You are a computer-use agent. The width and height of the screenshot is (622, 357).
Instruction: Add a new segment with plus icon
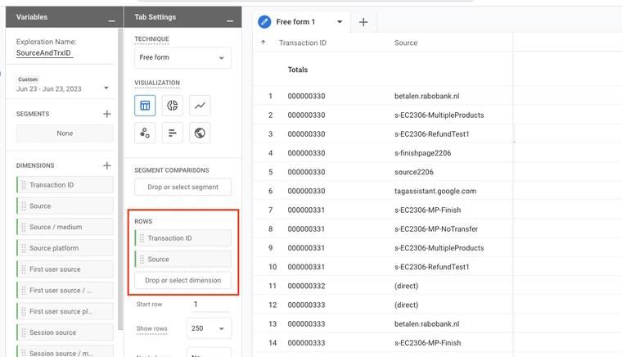point(106,114)
